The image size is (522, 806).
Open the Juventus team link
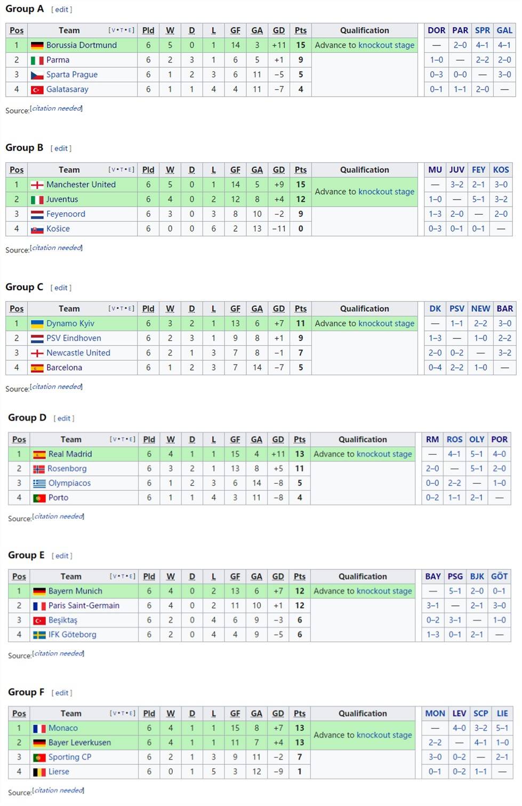click(62, 200)
